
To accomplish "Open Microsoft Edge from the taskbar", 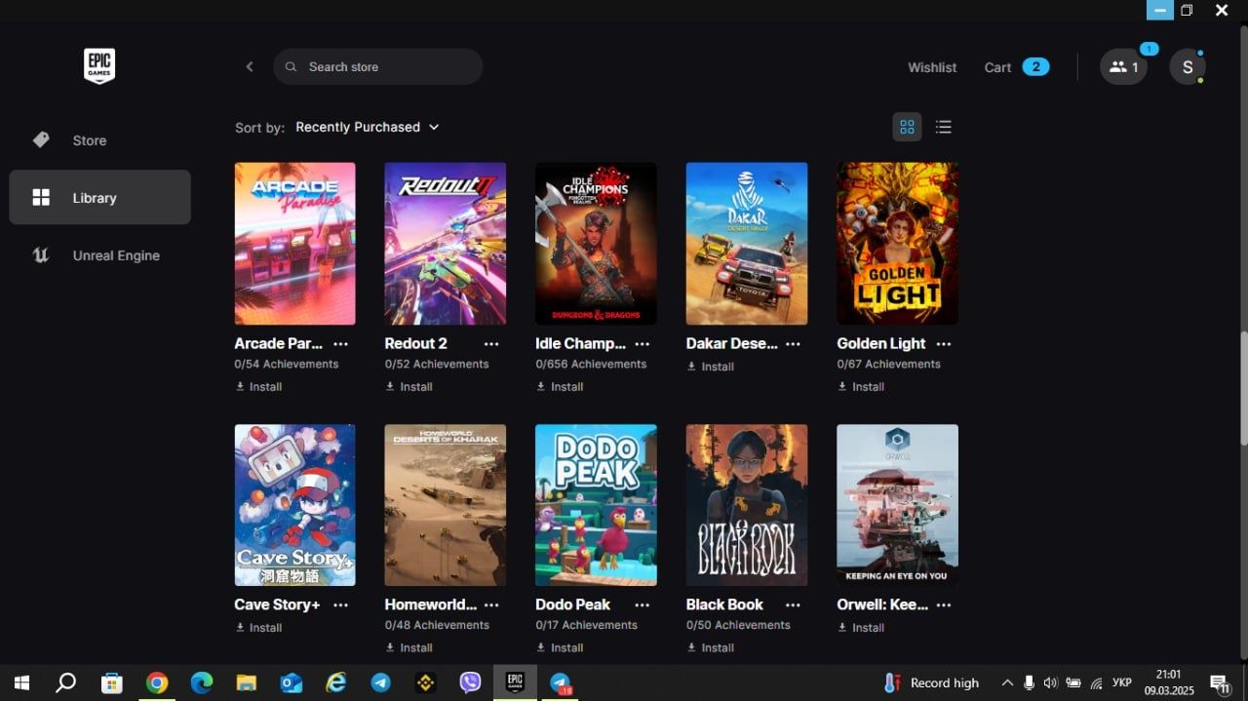I will pos(202,682).
